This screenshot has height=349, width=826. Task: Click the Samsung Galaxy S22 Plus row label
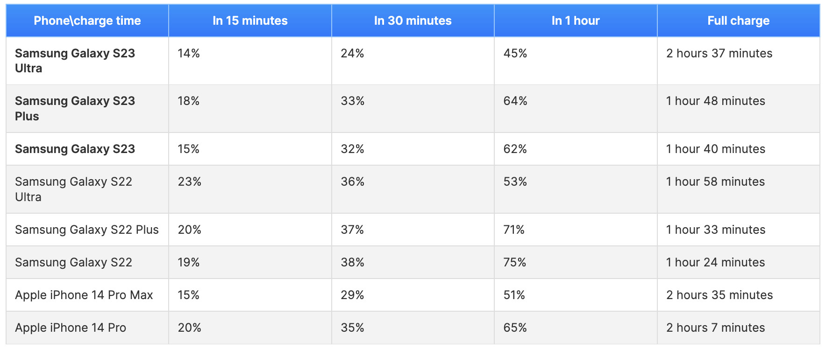pyautogui.click(x=87, y=230)
